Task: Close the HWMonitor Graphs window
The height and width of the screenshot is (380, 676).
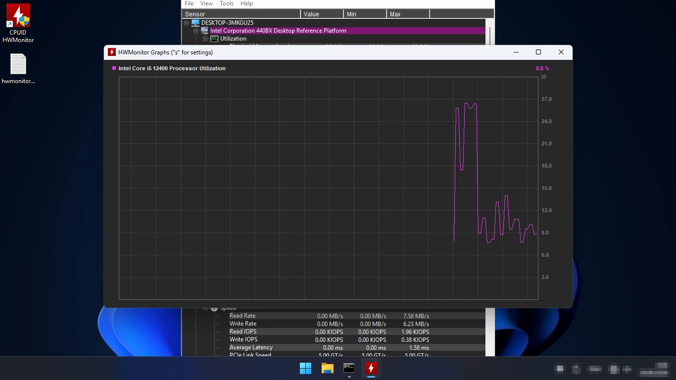Action: click(561, 52)
